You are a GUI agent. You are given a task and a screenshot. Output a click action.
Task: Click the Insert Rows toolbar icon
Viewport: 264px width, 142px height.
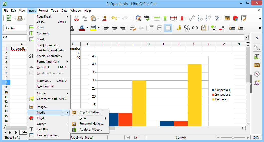click(157, 18)
